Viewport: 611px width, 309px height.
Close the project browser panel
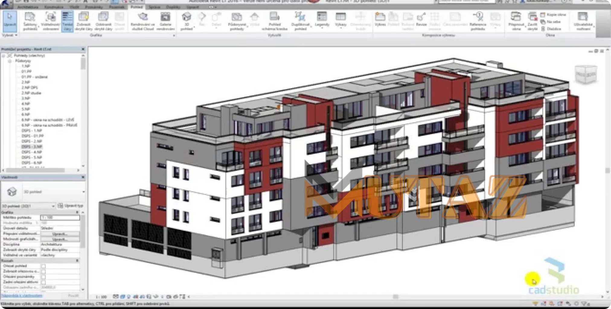point(83,49)
